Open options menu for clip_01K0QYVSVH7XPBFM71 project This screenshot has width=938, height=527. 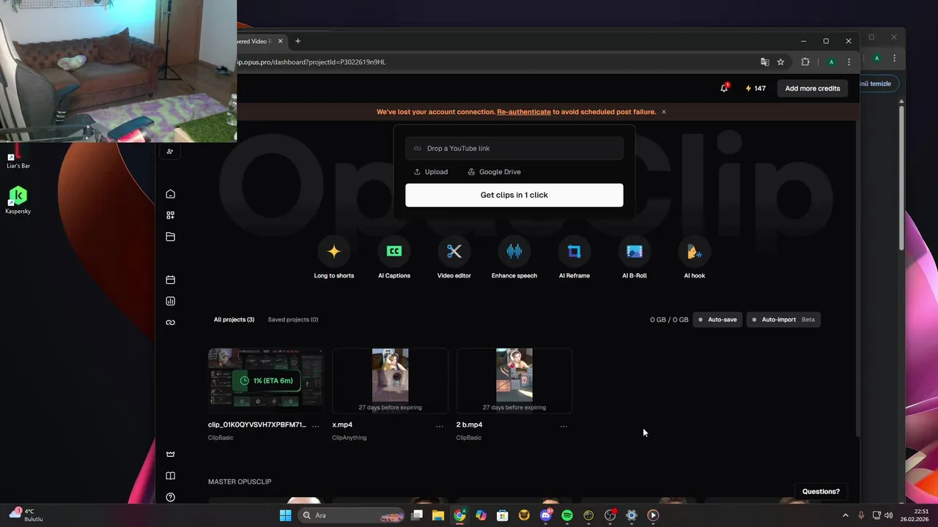(316, 425)
